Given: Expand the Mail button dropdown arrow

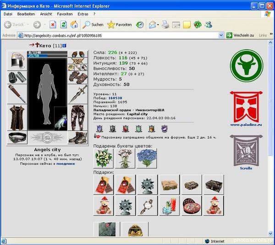Looking at the screenshot, I should (158, 25).
